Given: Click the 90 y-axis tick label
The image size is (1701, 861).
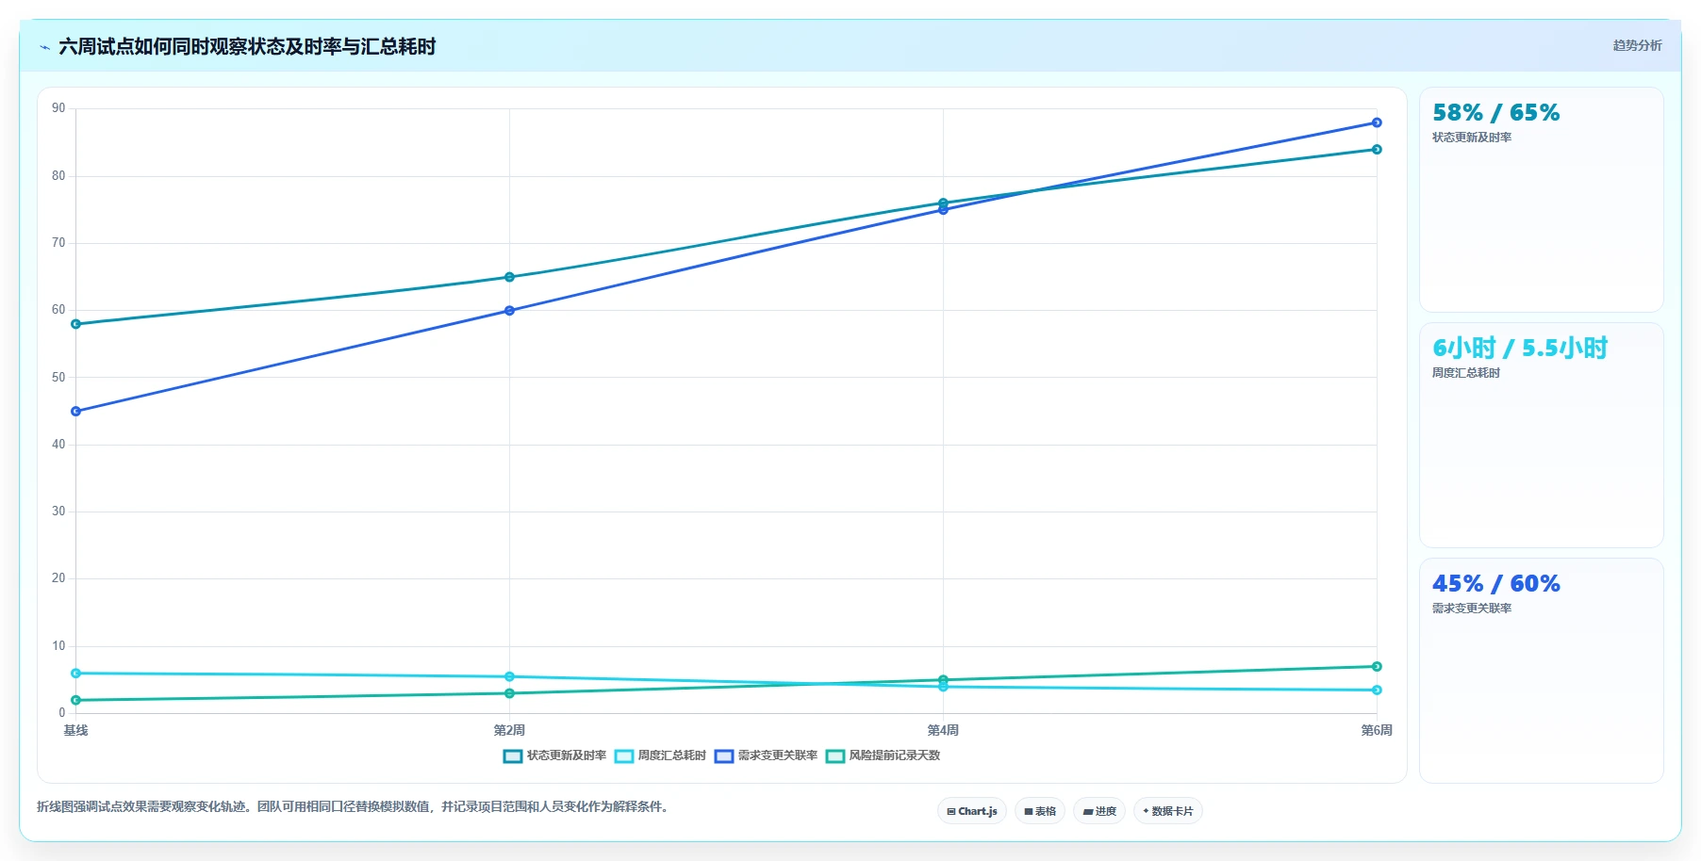Looking at the screenshot, I should 58,108.
